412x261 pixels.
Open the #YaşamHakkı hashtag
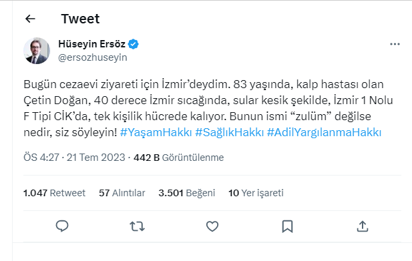(156, 132)
